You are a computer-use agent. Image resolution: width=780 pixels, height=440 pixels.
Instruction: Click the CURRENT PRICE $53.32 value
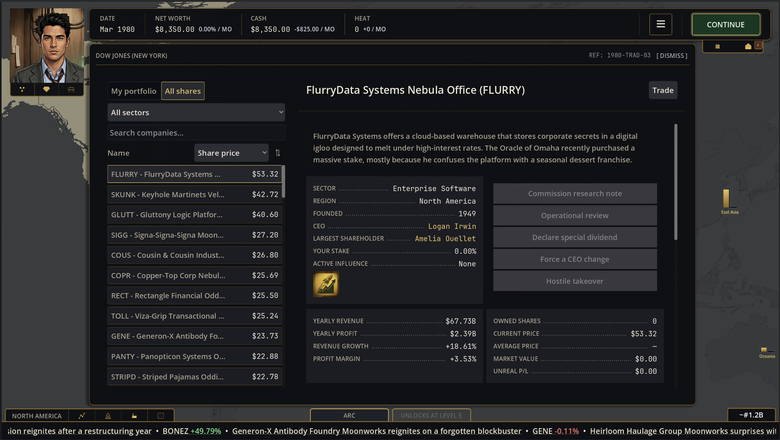point(644,334)
